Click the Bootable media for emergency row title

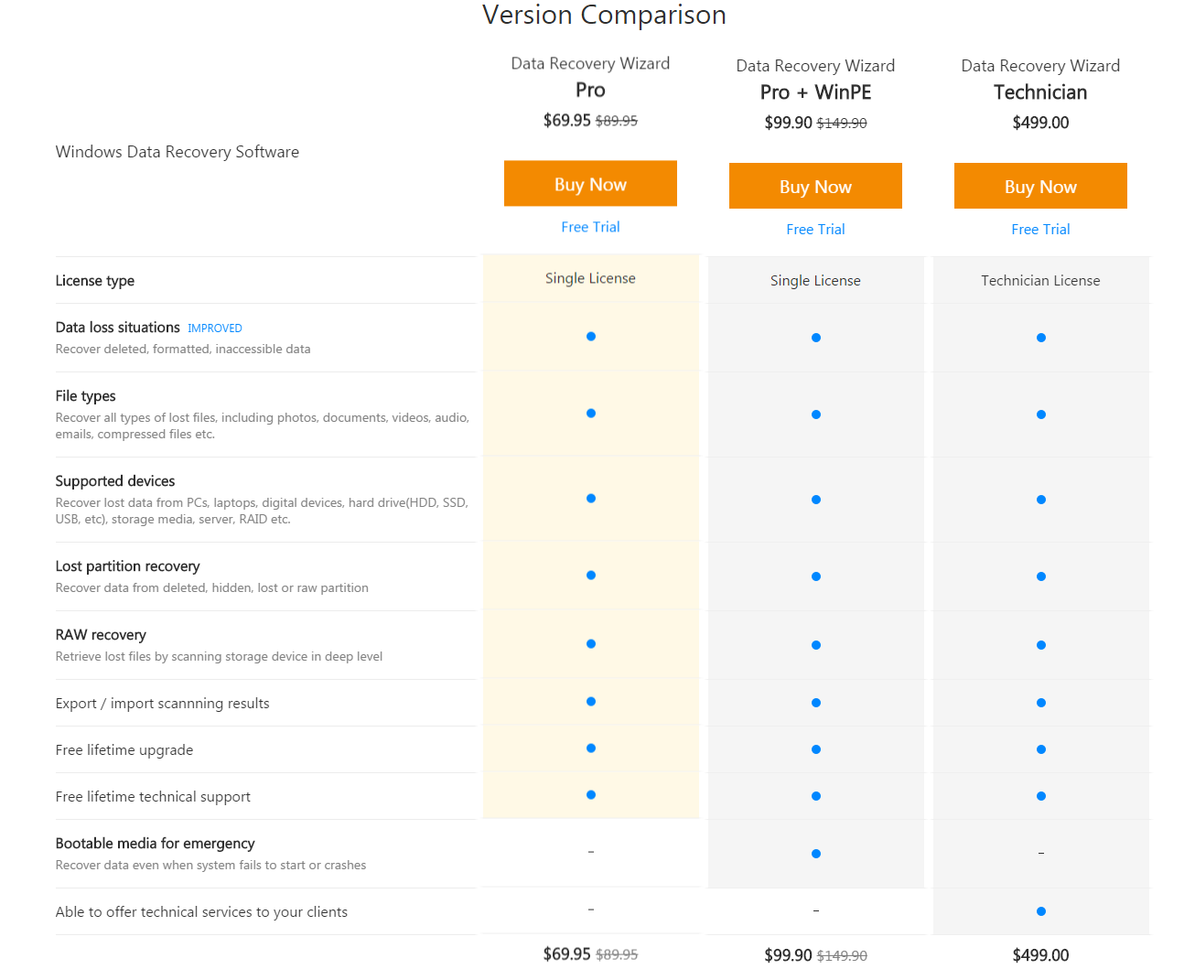click(155, 844)
